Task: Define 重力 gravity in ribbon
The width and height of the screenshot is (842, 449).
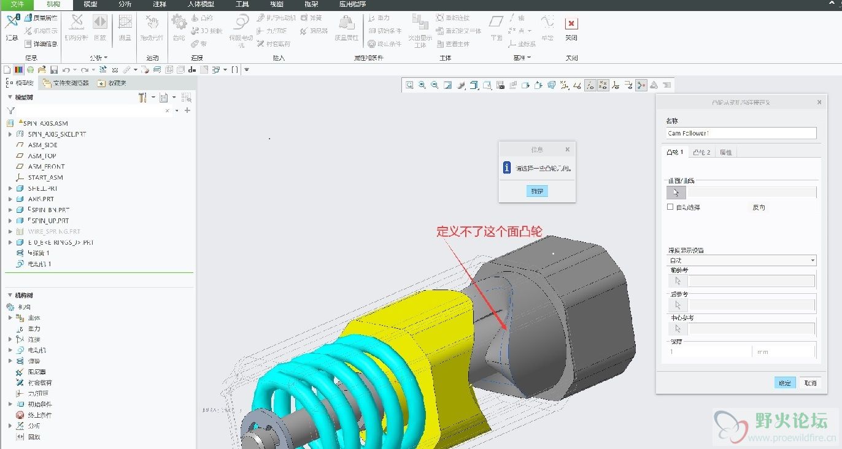Action: click(379, 18)
